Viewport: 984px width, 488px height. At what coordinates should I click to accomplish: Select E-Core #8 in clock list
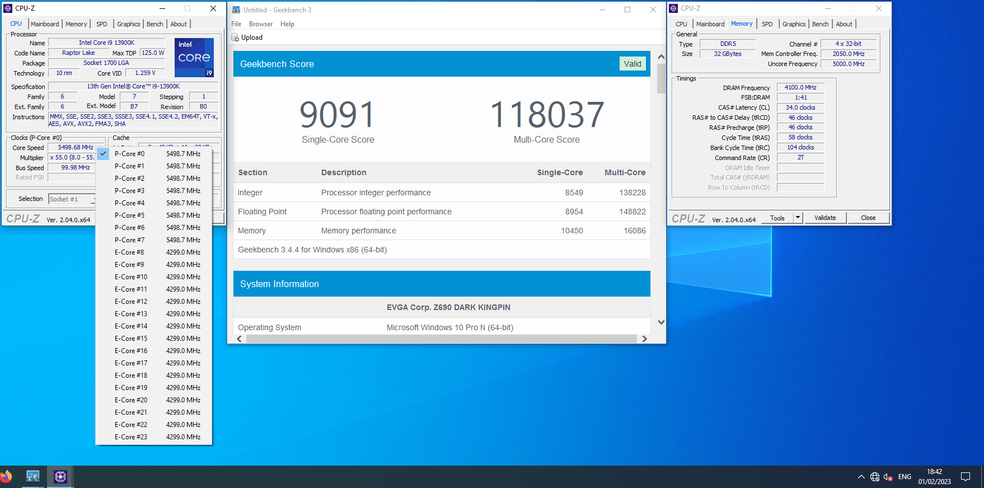tap(154, 252)
